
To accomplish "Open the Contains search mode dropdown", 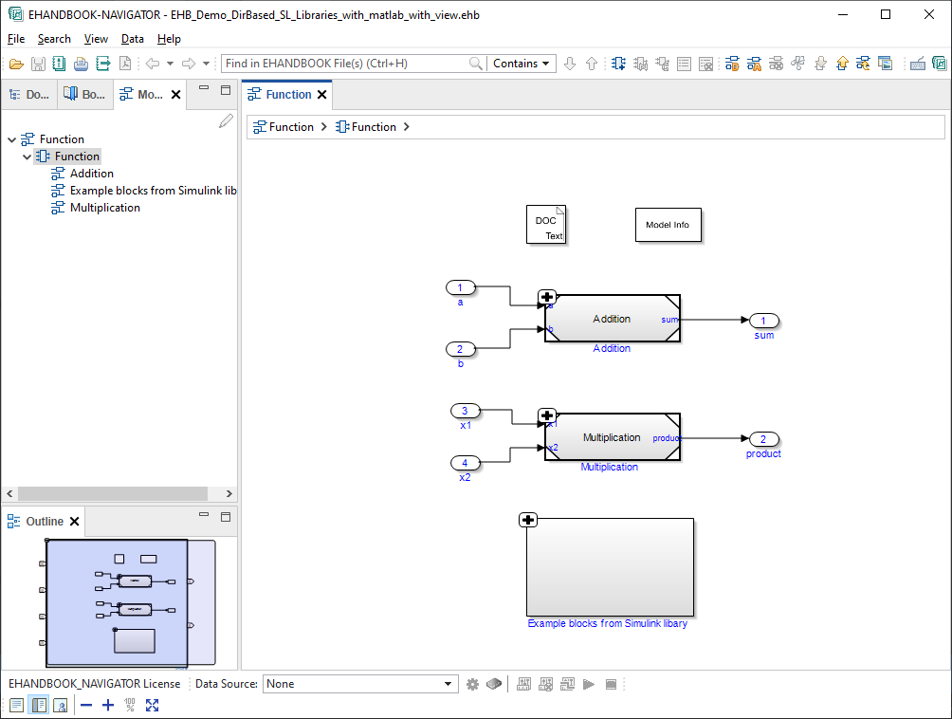I will (521, 63).
